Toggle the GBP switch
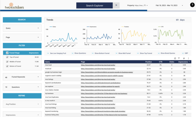Viewport: 196px width, 117px height. 183,53
